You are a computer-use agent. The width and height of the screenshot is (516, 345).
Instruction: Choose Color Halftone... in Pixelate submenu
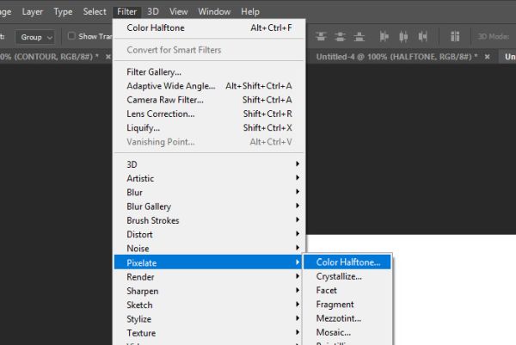[347, 262]
